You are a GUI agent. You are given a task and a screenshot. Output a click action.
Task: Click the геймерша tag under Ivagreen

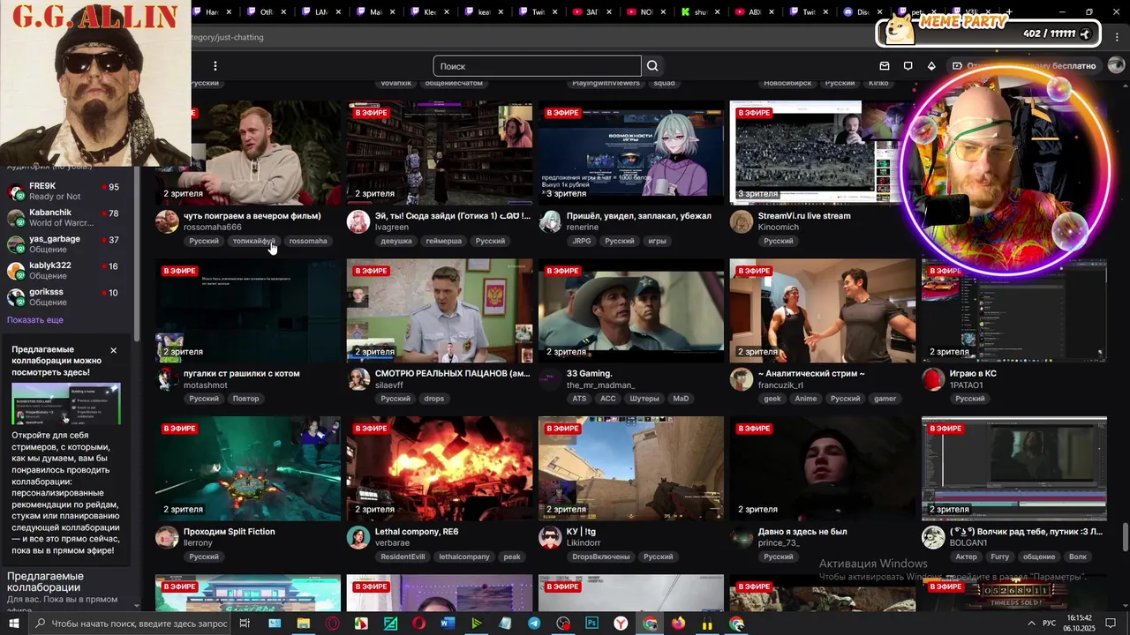[x=444, y=241]
